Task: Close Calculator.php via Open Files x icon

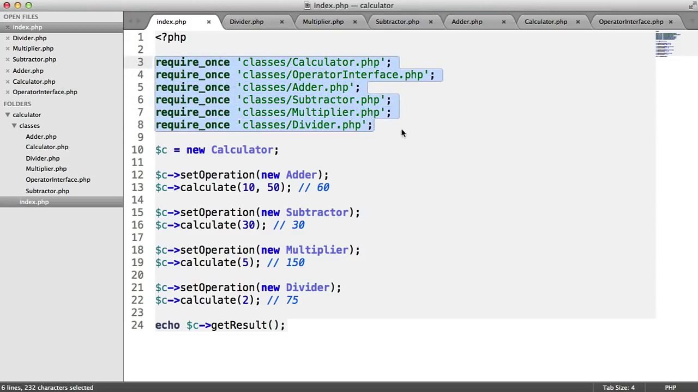Action: click(x=7, y=82)
